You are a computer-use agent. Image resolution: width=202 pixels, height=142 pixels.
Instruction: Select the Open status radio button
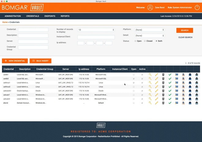point(135,41)
